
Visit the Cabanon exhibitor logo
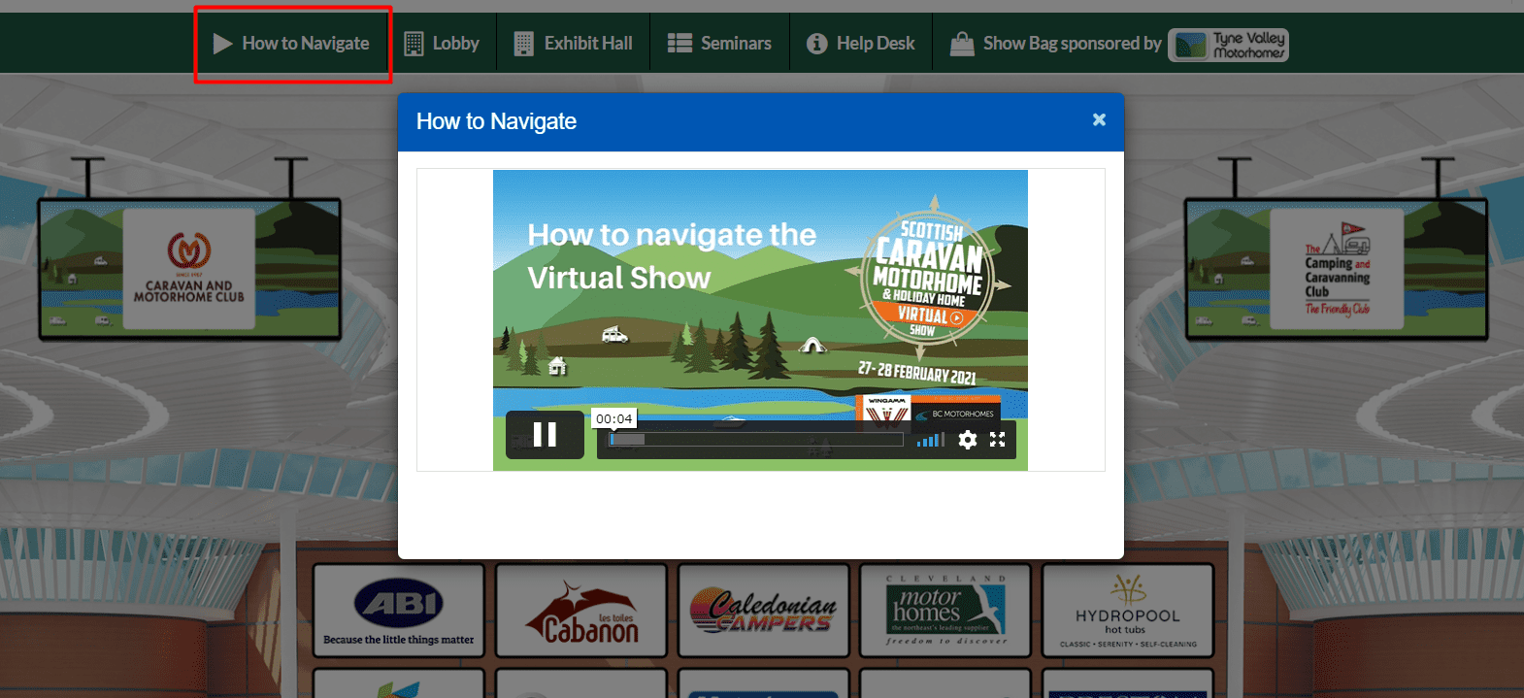point(580,611)
